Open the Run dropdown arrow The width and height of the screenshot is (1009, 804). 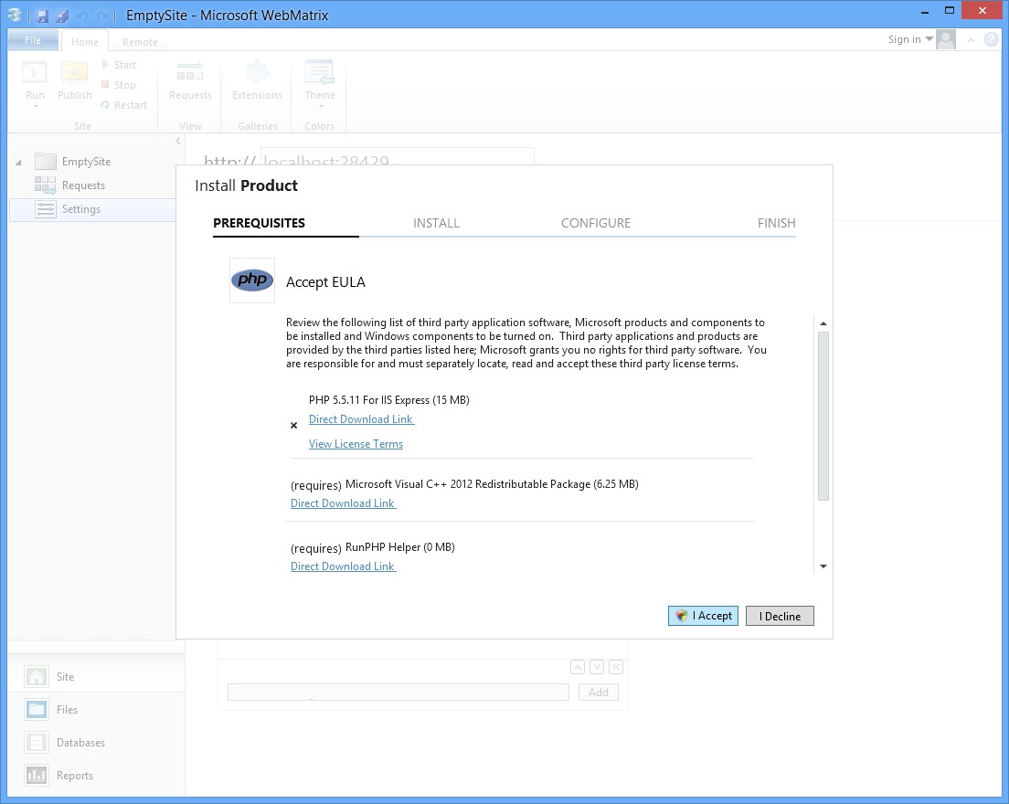[36, 107]
